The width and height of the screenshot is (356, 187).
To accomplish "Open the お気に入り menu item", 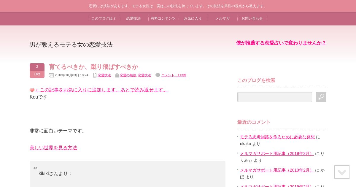I will (x=193, y=18).
